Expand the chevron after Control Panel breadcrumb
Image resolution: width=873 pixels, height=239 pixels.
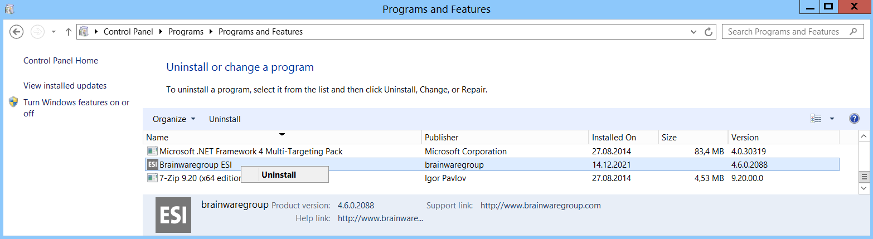tap(161, 32)
